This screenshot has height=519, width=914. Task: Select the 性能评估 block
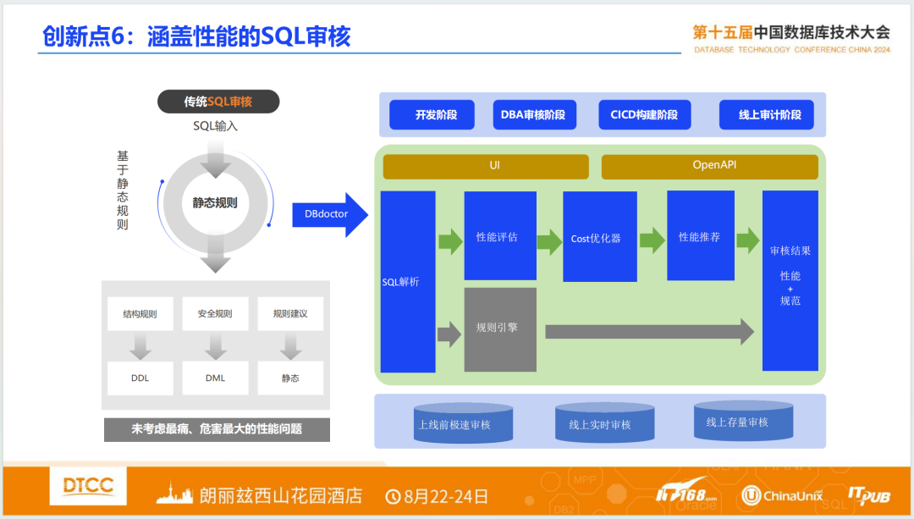[500, 235]
